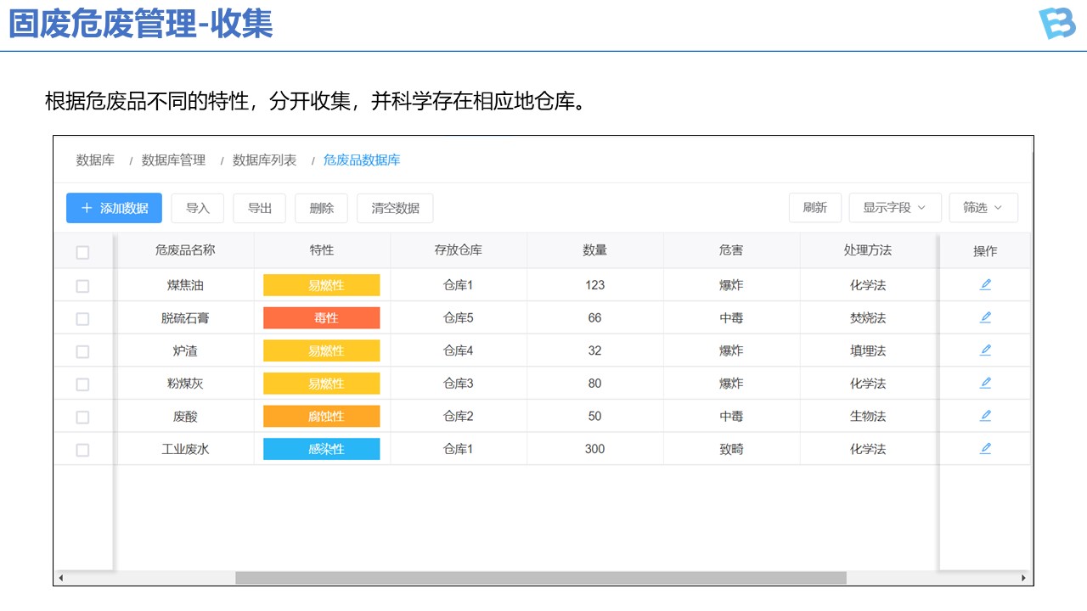The height and width of the screenshot is (611, 1087).
Task: Edit the 粉煤灰 record via pencil icon
Action: tap(985, 383)
